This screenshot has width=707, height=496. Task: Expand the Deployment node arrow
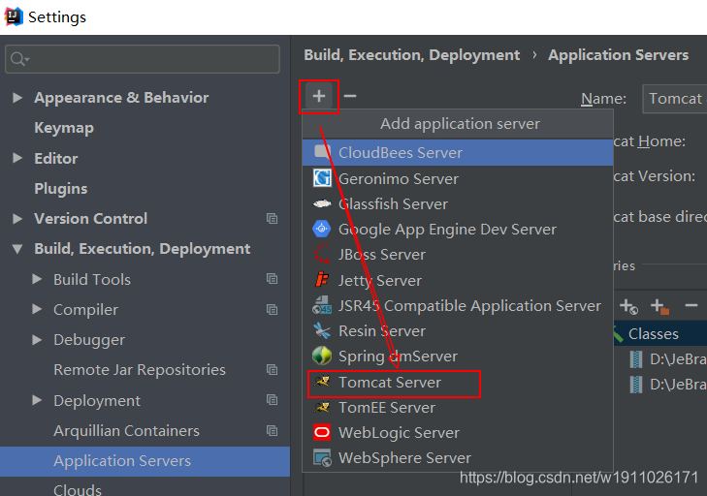coord(37,400)
